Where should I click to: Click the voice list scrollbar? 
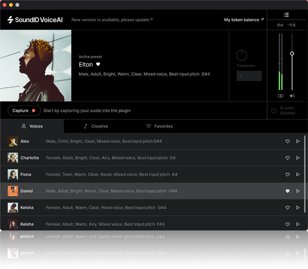point(305,174)
